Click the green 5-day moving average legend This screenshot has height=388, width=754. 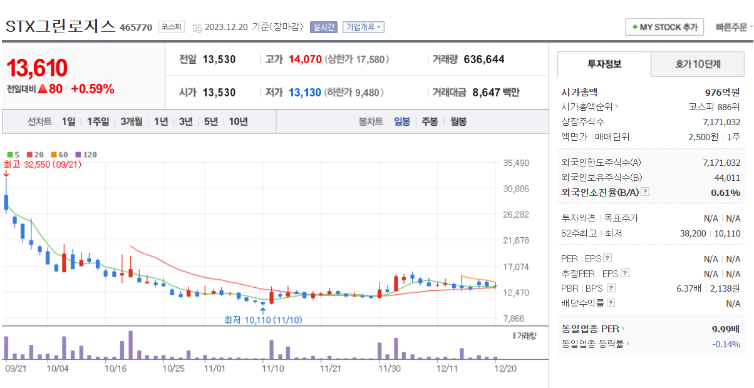click(13, 155)
